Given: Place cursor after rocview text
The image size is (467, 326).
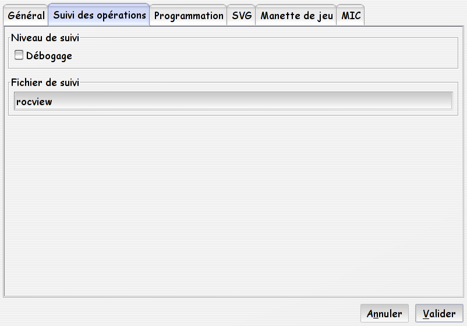Looking at the screenshot, I should pos(53,102).
